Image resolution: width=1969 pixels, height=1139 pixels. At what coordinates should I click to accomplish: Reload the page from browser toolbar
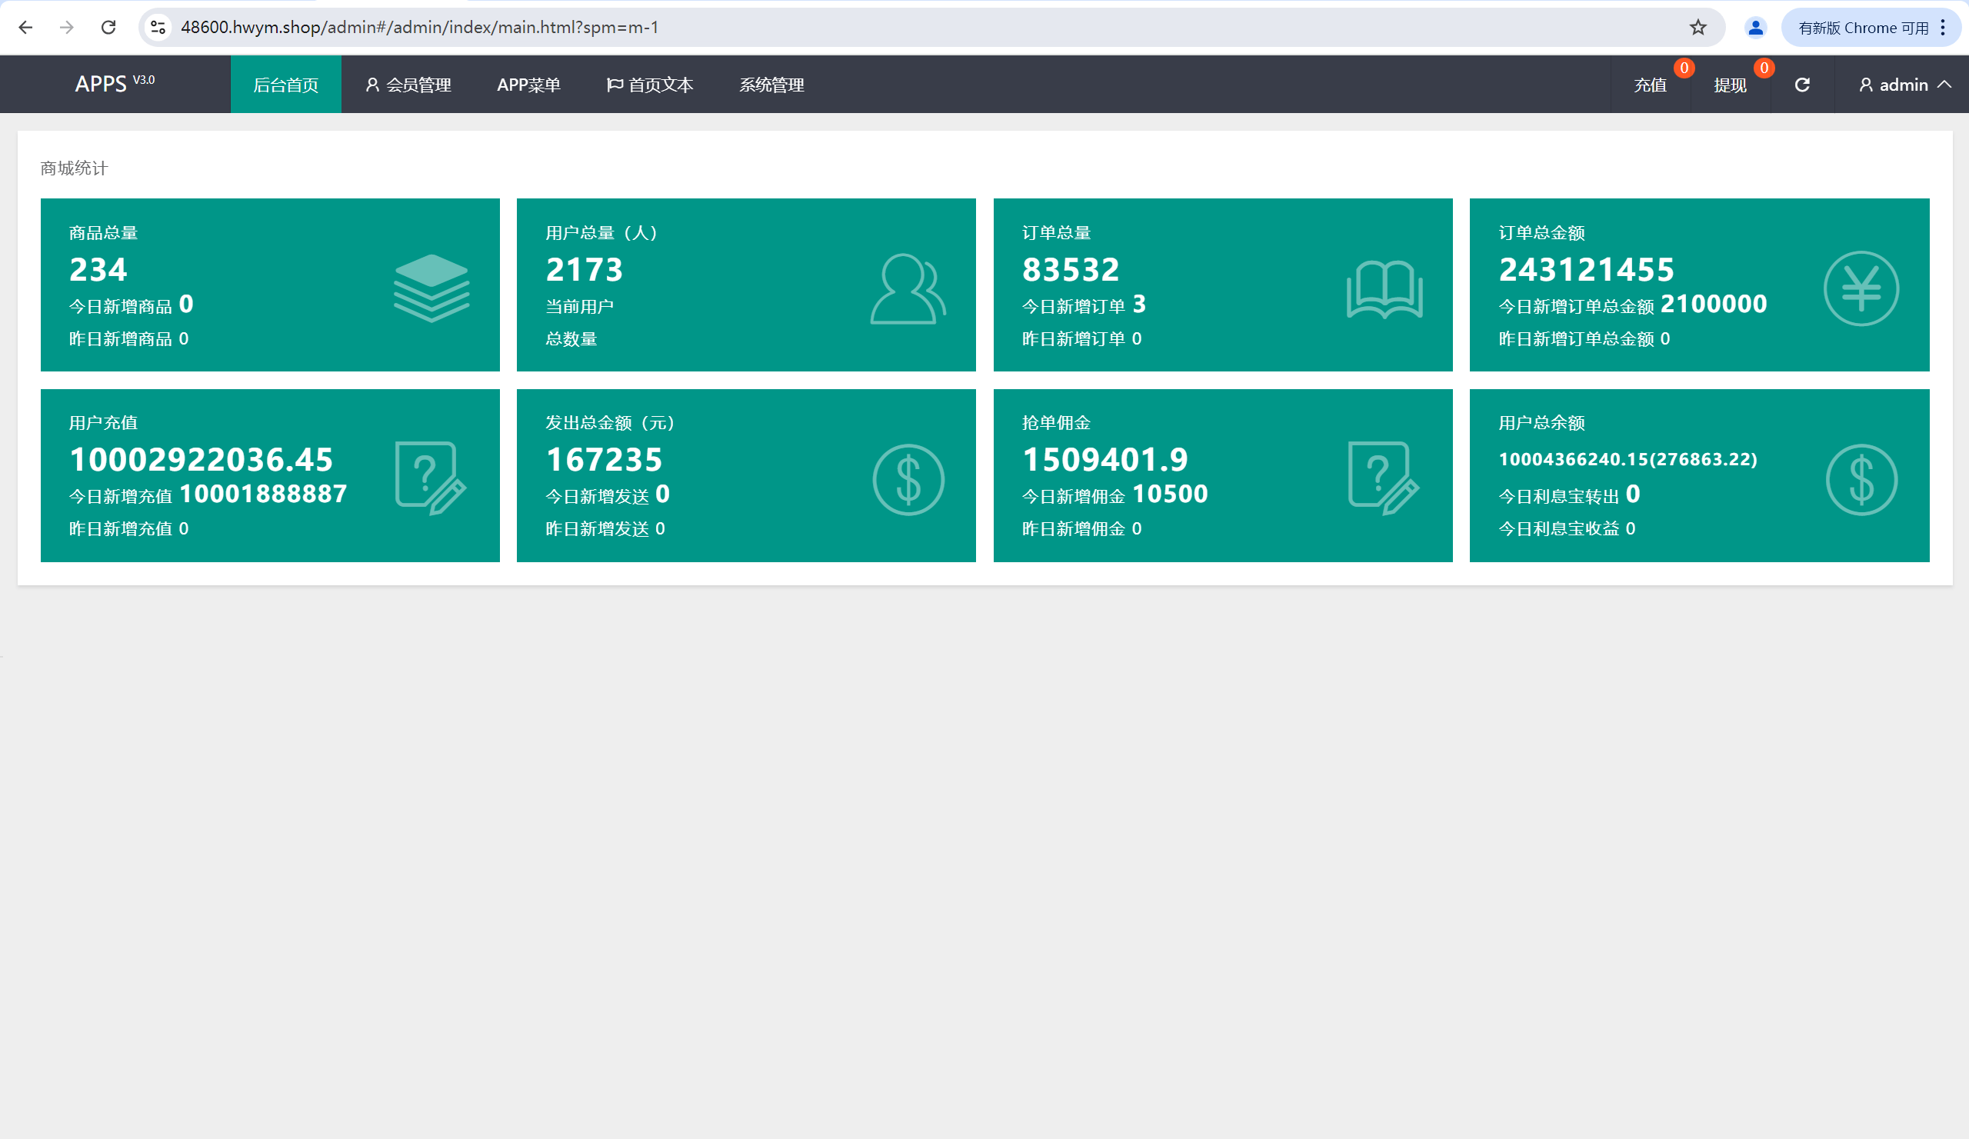click(x=108, y=28)
